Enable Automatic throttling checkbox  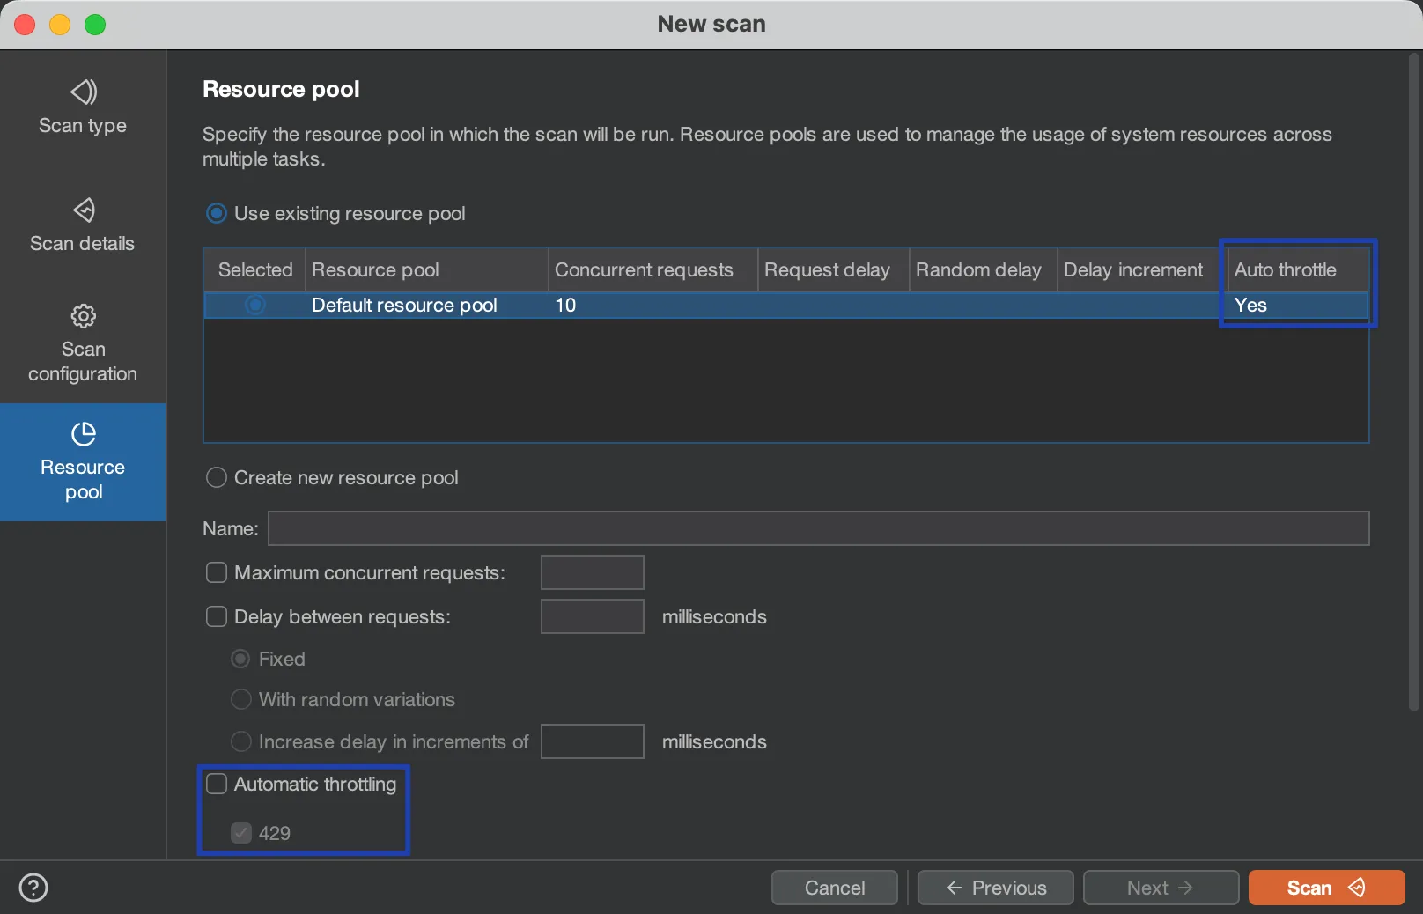217,785
